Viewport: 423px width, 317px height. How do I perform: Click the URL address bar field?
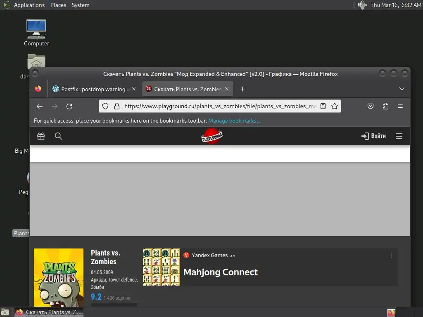220,106
